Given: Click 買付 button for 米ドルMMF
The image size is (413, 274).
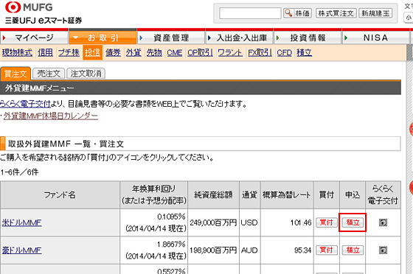Looking at the screenshot, I should [x=327, y=222].
